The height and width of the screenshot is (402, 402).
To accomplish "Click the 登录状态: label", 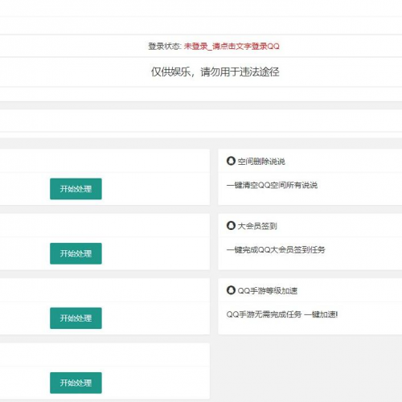I will click(x=165, y=47).
